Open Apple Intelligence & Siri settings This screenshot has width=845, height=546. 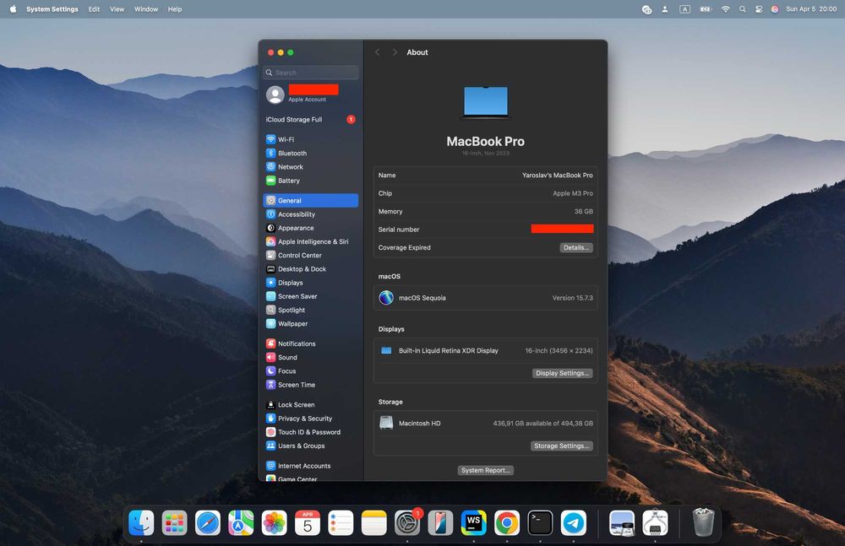click(310, 241)
